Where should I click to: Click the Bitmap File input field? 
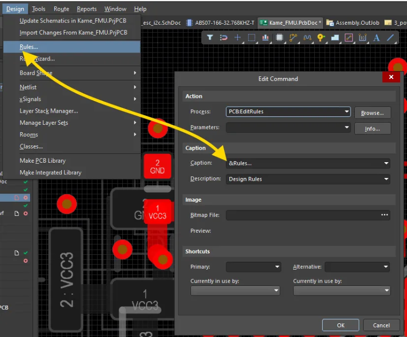pyautogui.click(x=308, y=215)
